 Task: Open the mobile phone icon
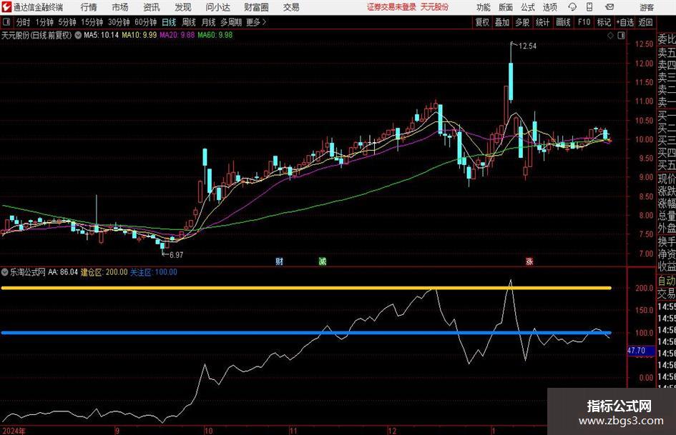(589, 7)
